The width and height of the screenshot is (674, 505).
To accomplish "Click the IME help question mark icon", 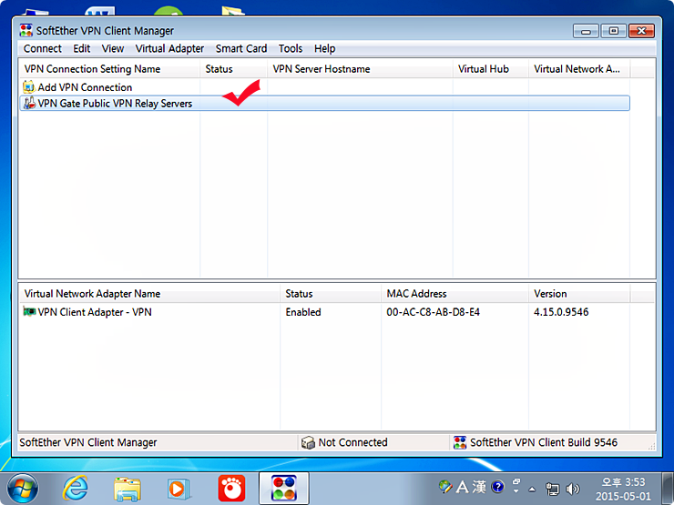I will click(x=498, y=487).
